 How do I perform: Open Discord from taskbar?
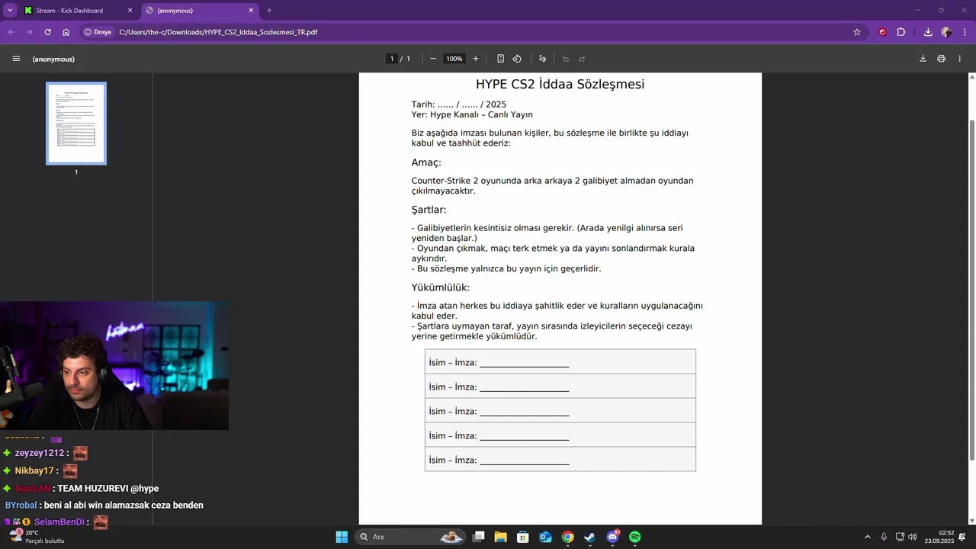click(x=612, y=537)
